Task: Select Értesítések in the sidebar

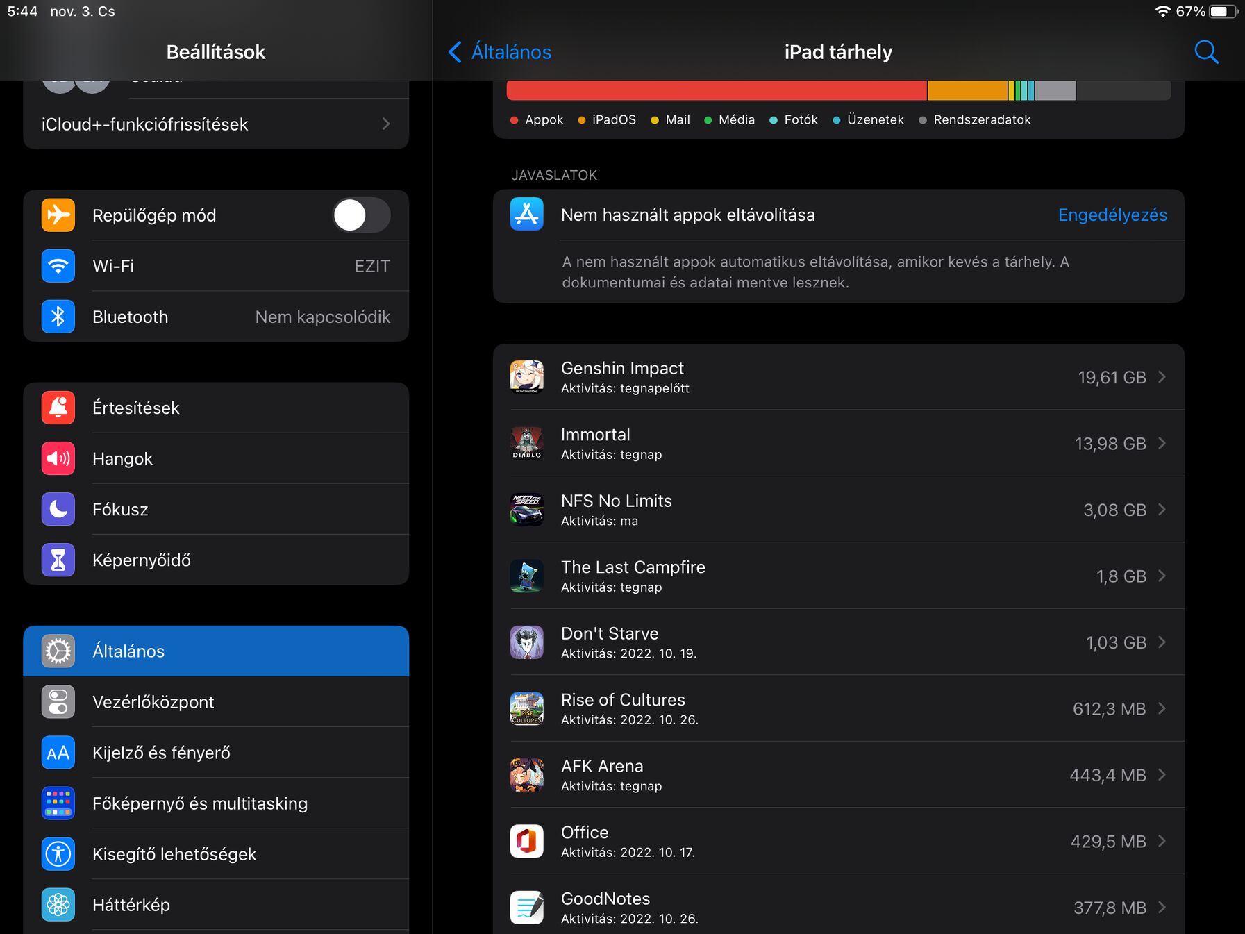Action: click(x=216, y=408)
